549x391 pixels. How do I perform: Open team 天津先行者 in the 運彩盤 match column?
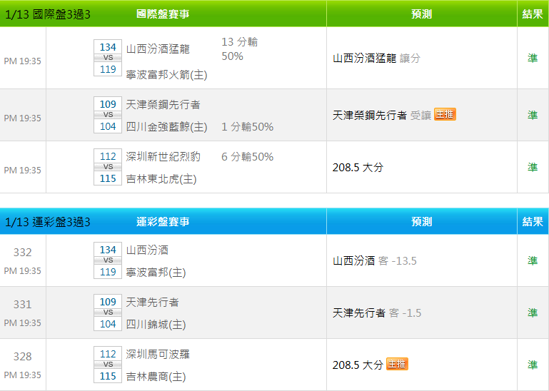pos(153,302)
